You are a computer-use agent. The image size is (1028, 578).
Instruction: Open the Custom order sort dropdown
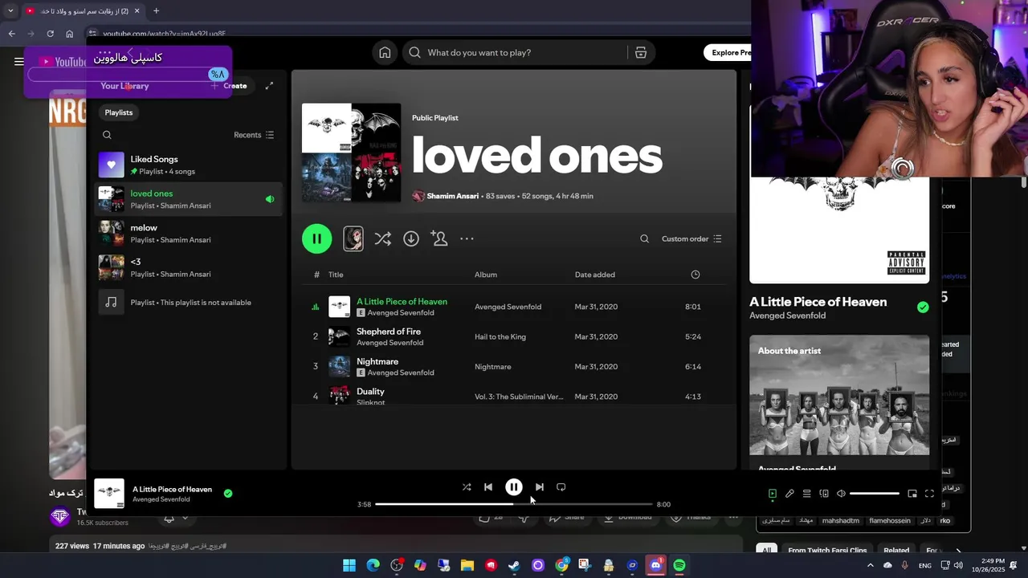pos(691,238)
